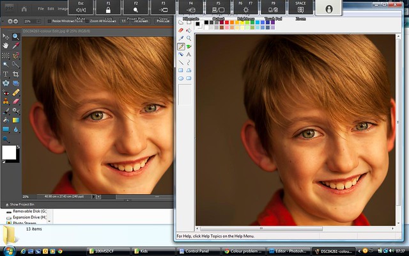This screenshot has height=256, width=409.
Task: Select the Hand tool in left toolbar
Action: pos(6,46)
